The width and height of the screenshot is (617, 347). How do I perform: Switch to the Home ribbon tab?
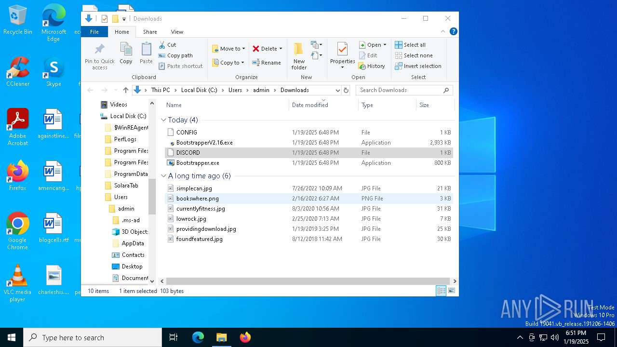(122, 32)
